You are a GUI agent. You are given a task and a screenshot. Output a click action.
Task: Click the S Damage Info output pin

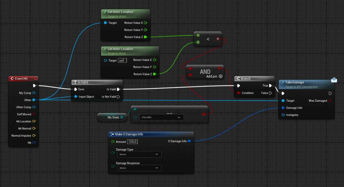(189, 141)
